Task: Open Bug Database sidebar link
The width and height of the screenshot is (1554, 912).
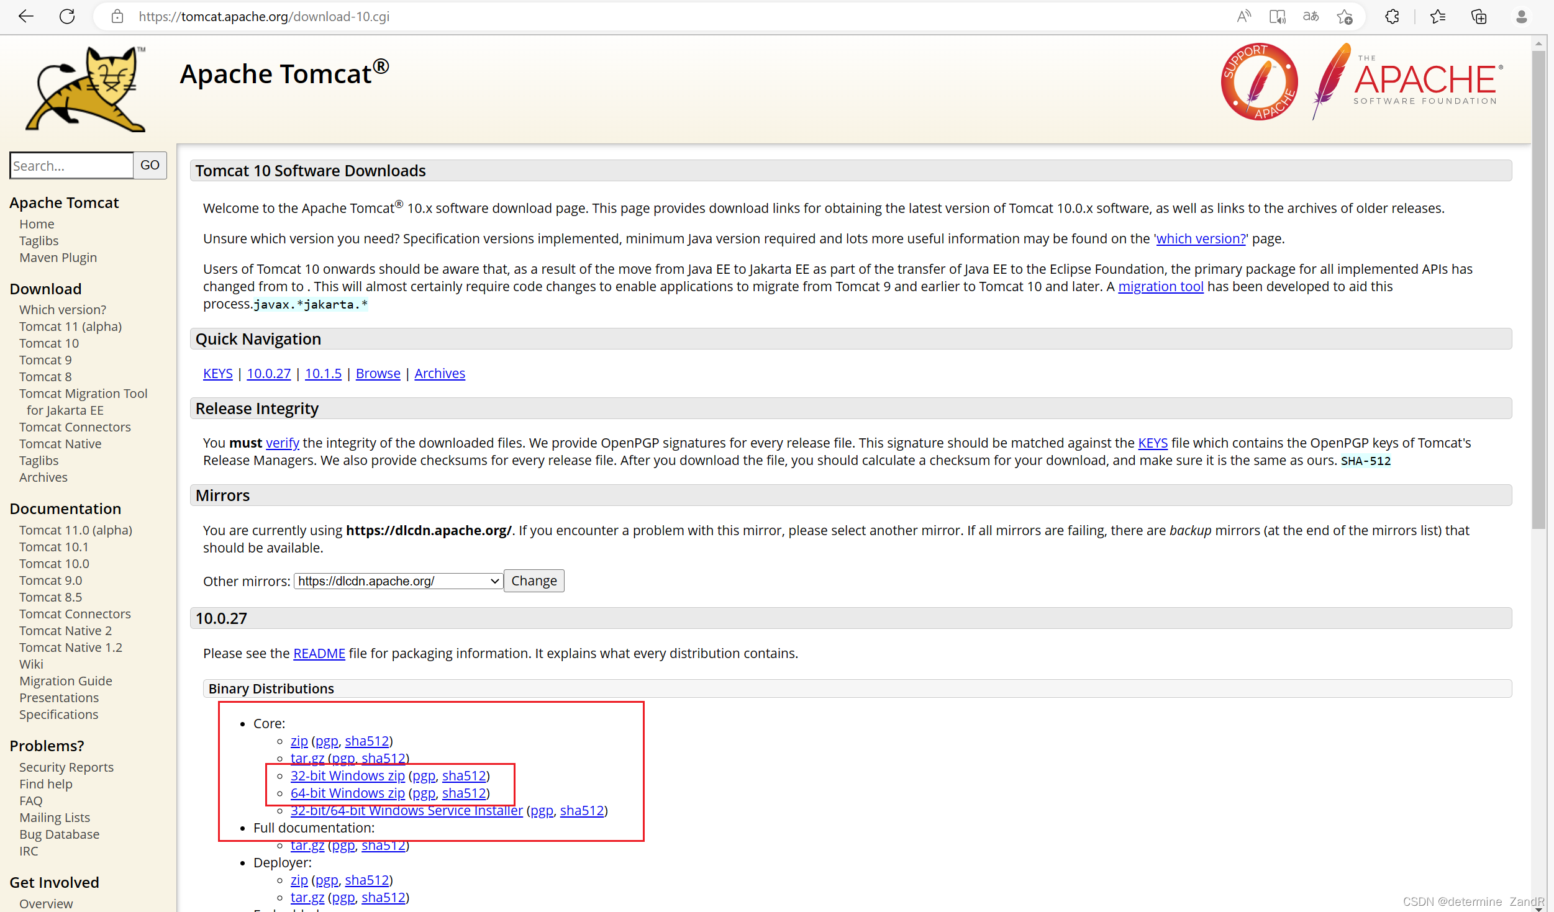Action: point(59,834)
